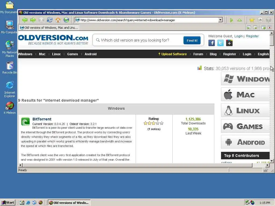The height and width of the screenshot is (206, 275).
Task: Select Mac in site navigation bar
Action: 42,54
